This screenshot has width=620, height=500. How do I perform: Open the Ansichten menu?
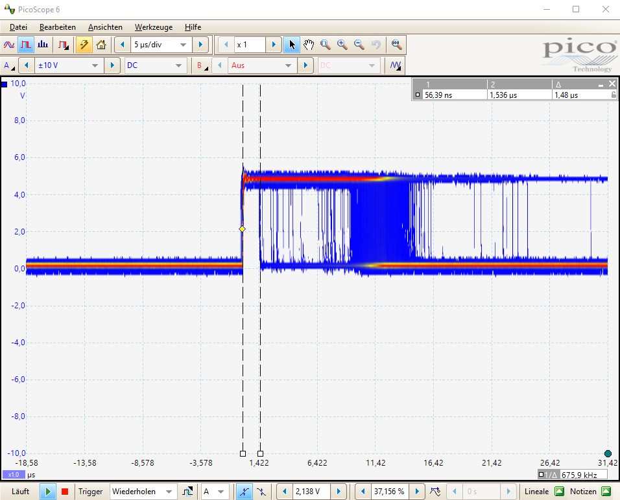pyautogui.click(x=105, y=27)
